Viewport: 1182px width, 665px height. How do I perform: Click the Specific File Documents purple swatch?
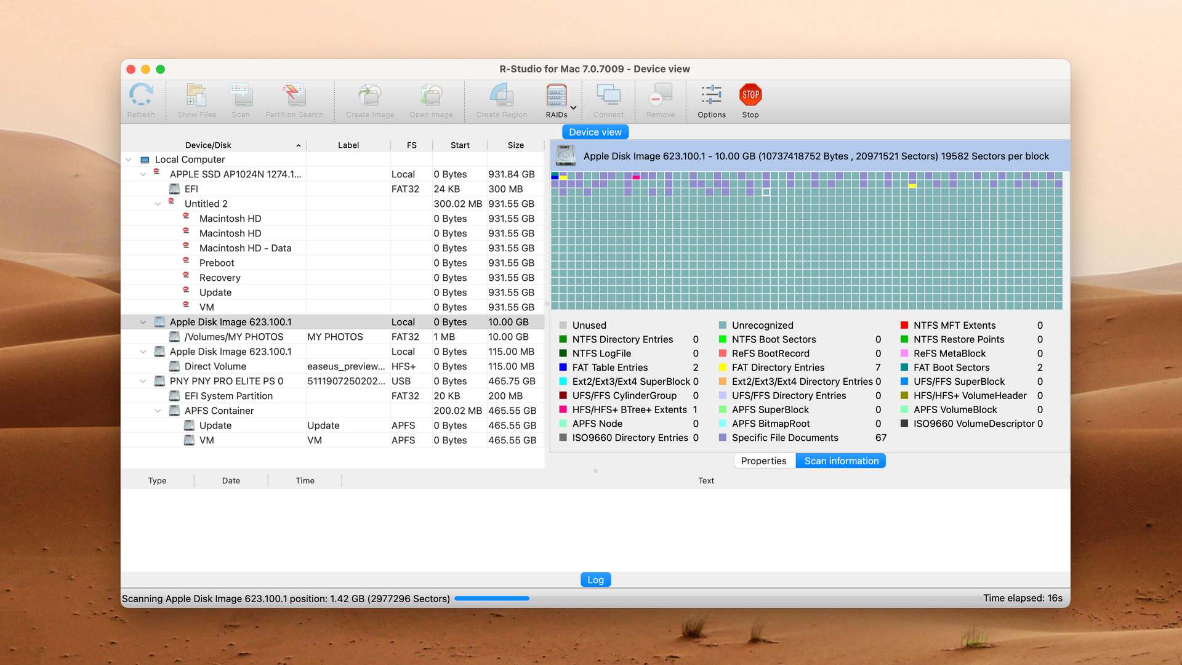click(x=723, y=438)
